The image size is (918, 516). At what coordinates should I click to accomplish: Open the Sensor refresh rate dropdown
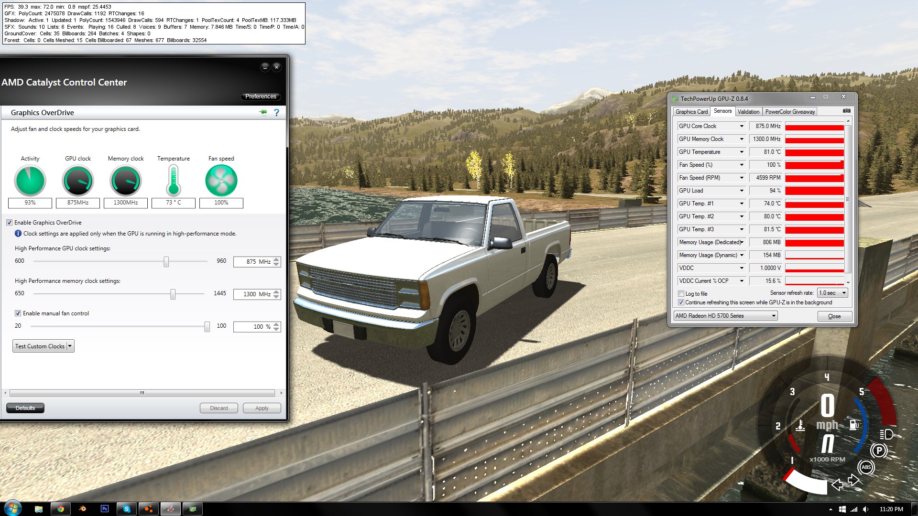(x=832, y=293)
